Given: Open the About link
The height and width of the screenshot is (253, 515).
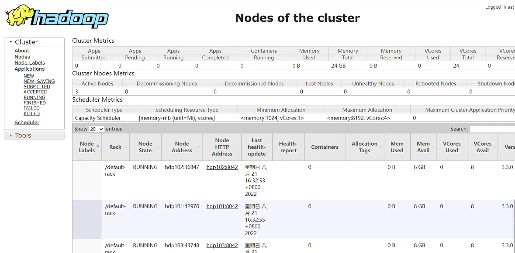Looking at the screenshot, I should [22, 51].
